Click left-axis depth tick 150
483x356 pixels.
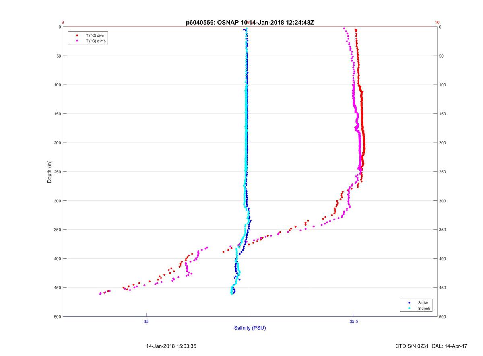tap(57, 114)
